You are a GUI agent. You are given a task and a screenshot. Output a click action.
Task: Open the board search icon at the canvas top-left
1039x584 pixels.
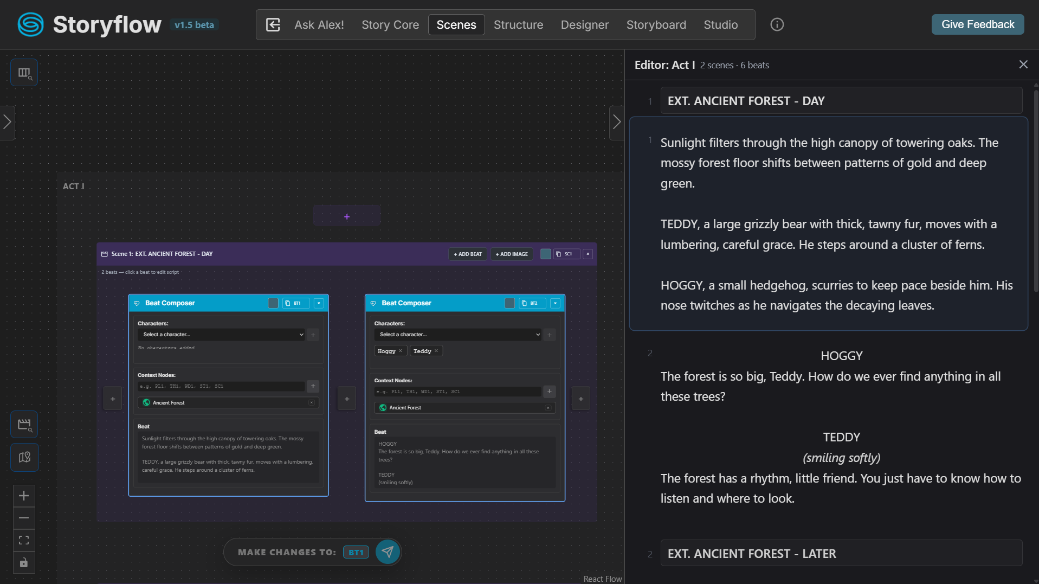click(x=24, y=73)
